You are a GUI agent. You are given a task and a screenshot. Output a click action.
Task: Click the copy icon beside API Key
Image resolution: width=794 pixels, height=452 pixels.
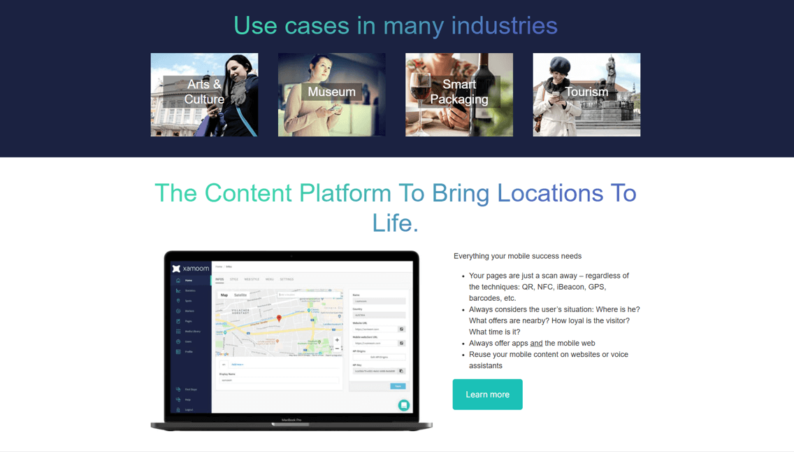pyautogui.click(x=401, y=372)
